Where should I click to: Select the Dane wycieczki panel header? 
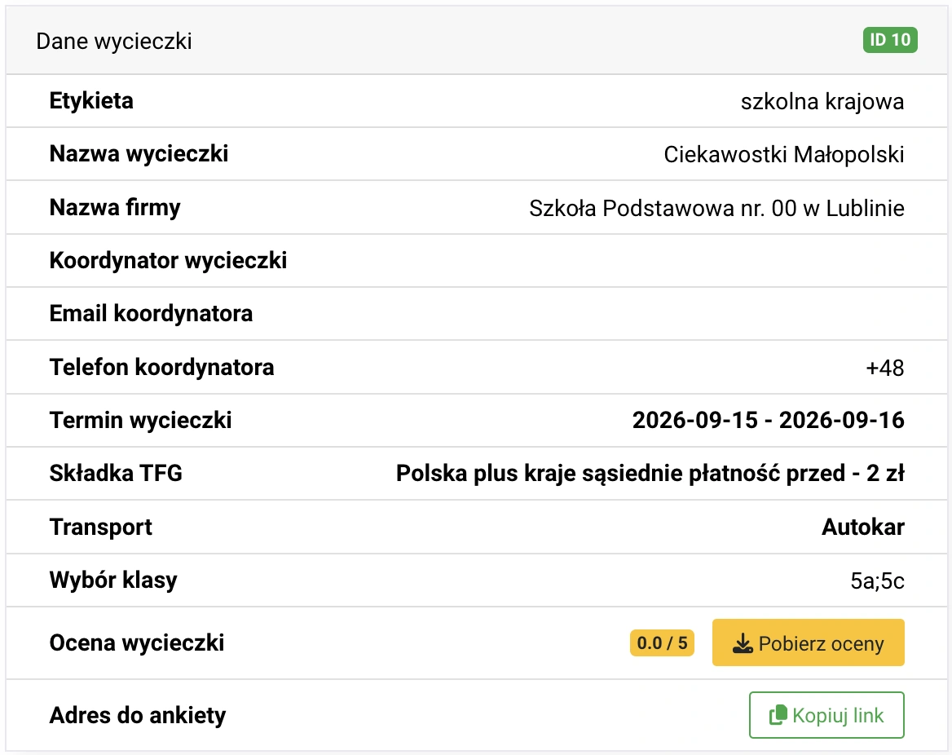coord(477,41)
